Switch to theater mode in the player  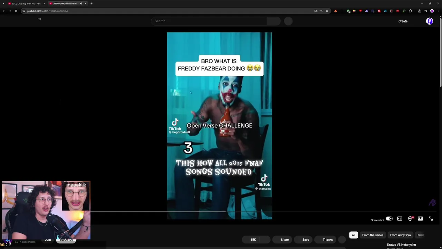pos(420,219)
